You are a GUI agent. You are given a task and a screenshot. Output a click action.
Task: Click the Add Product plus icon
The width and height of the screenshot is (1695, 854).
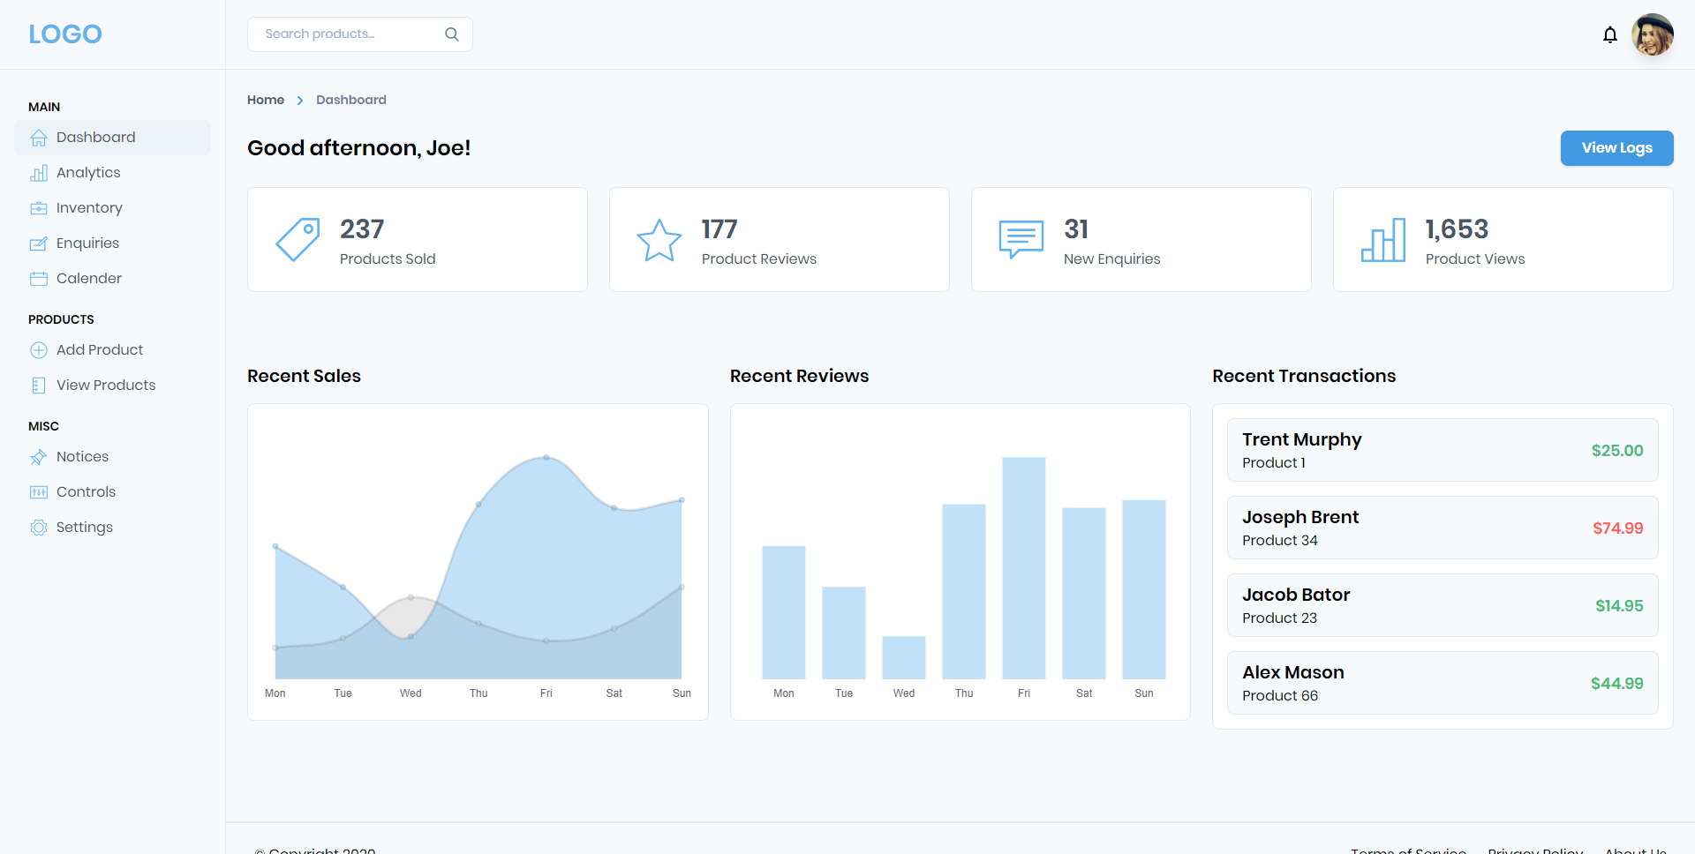[39, 350]
